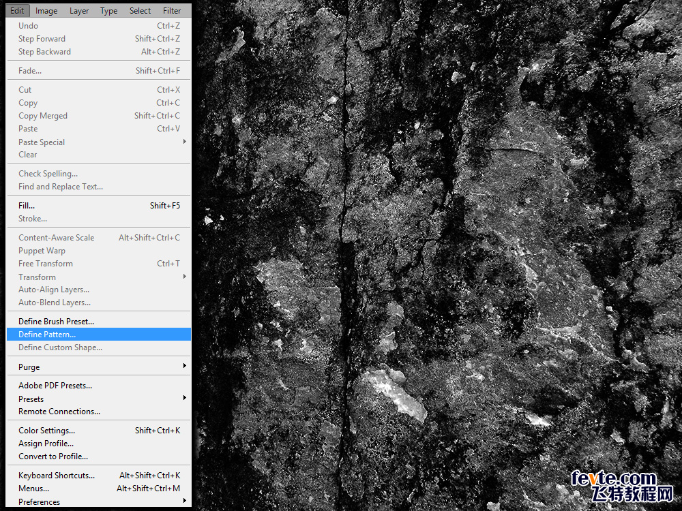Screen dimensions: 682x511
Task: Open the Image menu
Action: (x=46, y=11)
